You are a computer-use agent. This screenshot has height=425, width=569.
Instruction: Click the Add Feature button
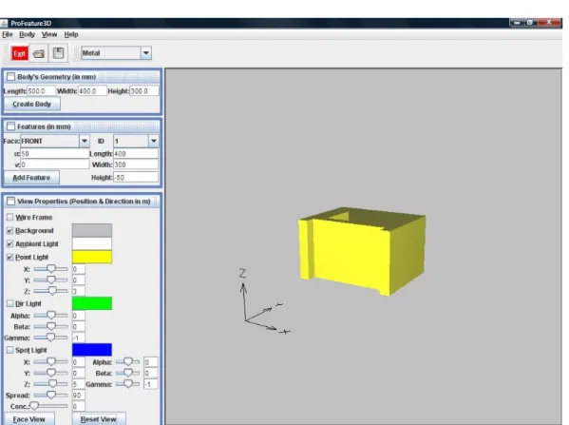coord(31,178)
